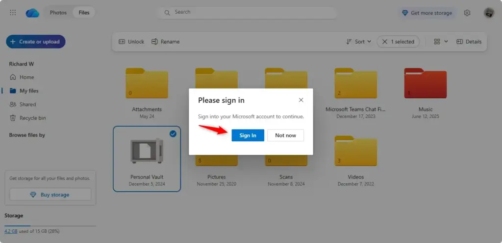Screen dimensions: 502x243
Task: Uncheck the Personal Vault selection checkmark
Action: 173,134
